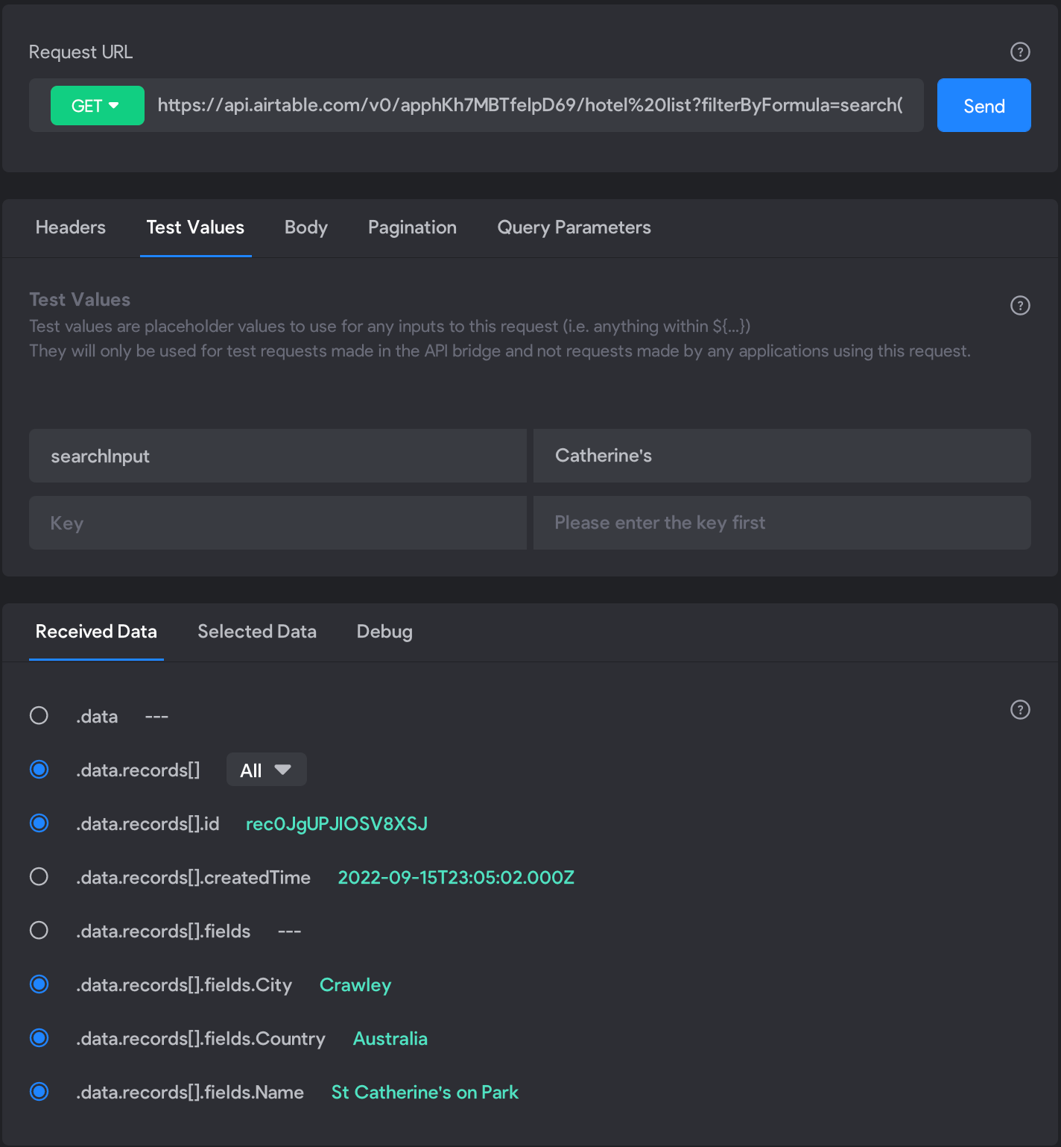Image resolution: width=1061 pixels, height=1147 pixels.
Task: Open the Debug tab
Action: [x=384, y=632]
